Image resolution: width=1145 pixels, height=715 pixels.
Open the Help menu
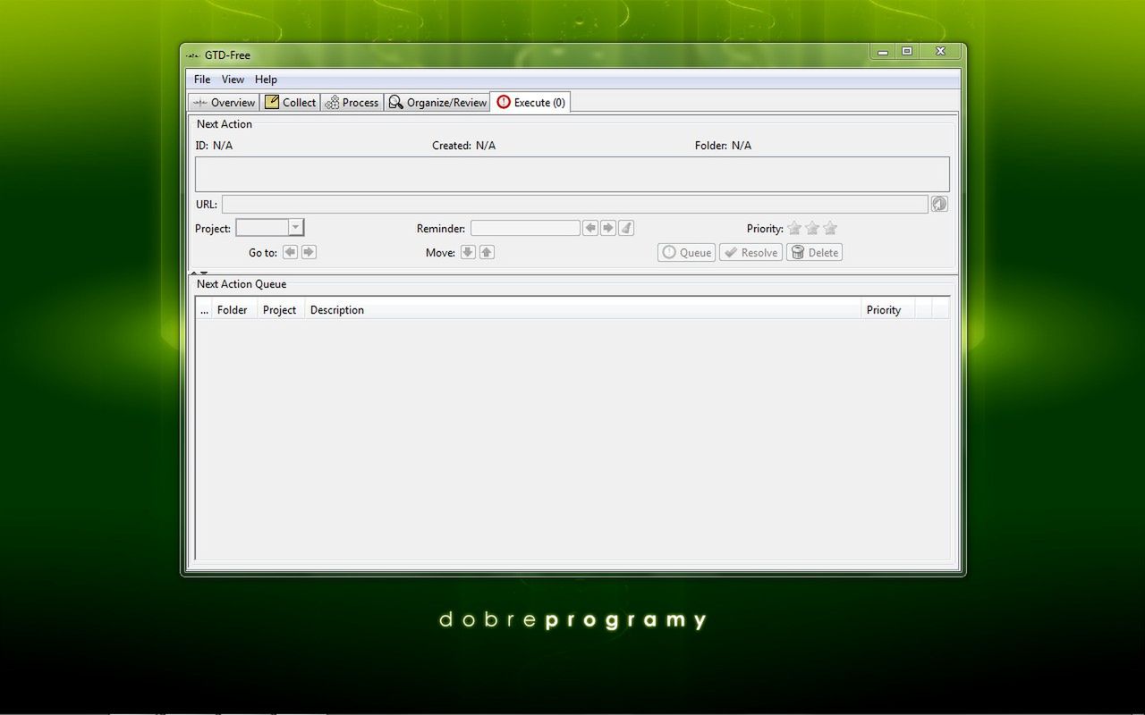coord(266,80)
